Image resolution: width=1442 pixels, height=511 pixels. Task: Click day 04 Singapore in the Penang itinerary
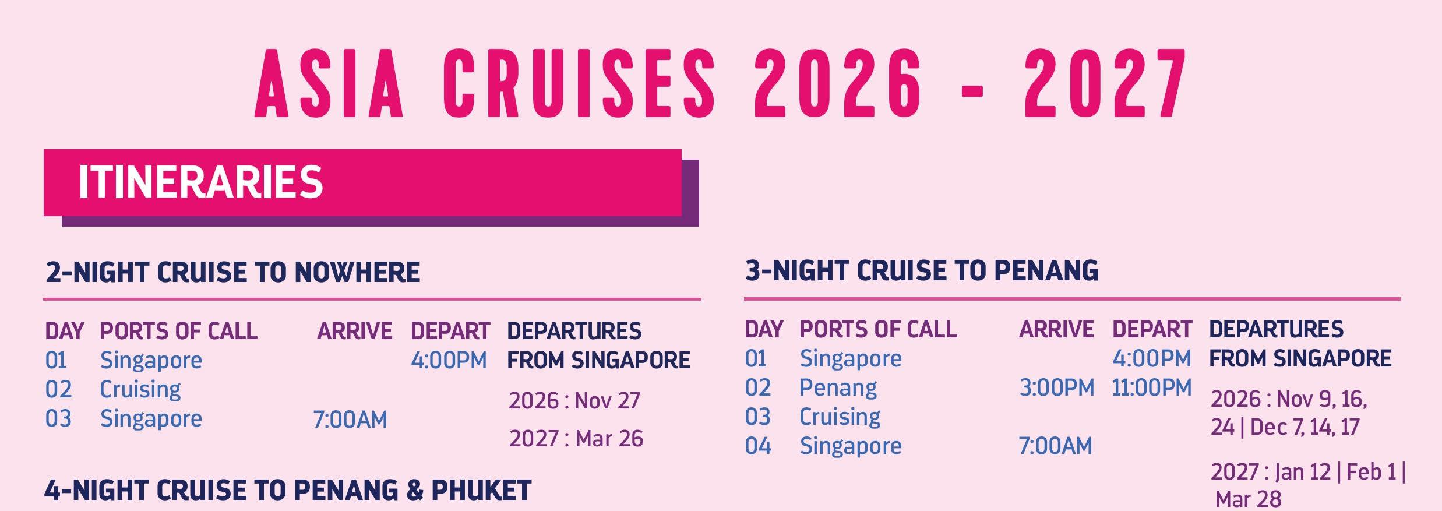click(850, 446)
